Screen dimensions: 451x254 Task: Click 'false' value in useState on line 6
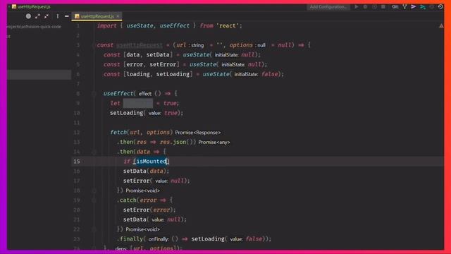tap(269, 74)
